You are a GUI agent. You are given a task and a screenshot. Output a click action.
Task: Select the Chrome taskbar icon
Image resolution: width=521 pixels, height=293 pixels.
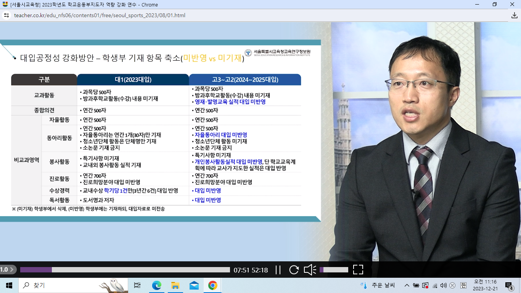[x=213, y=285]
